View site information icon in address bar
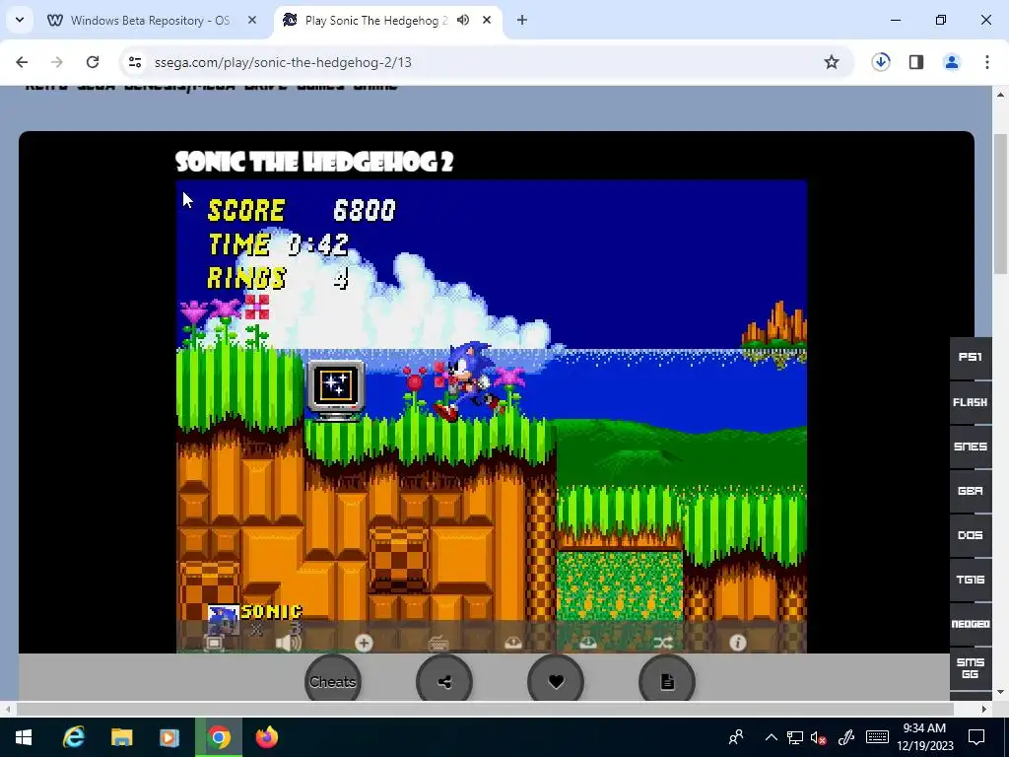The width and height of the screenshot is (1009, 757). [134, 62]
